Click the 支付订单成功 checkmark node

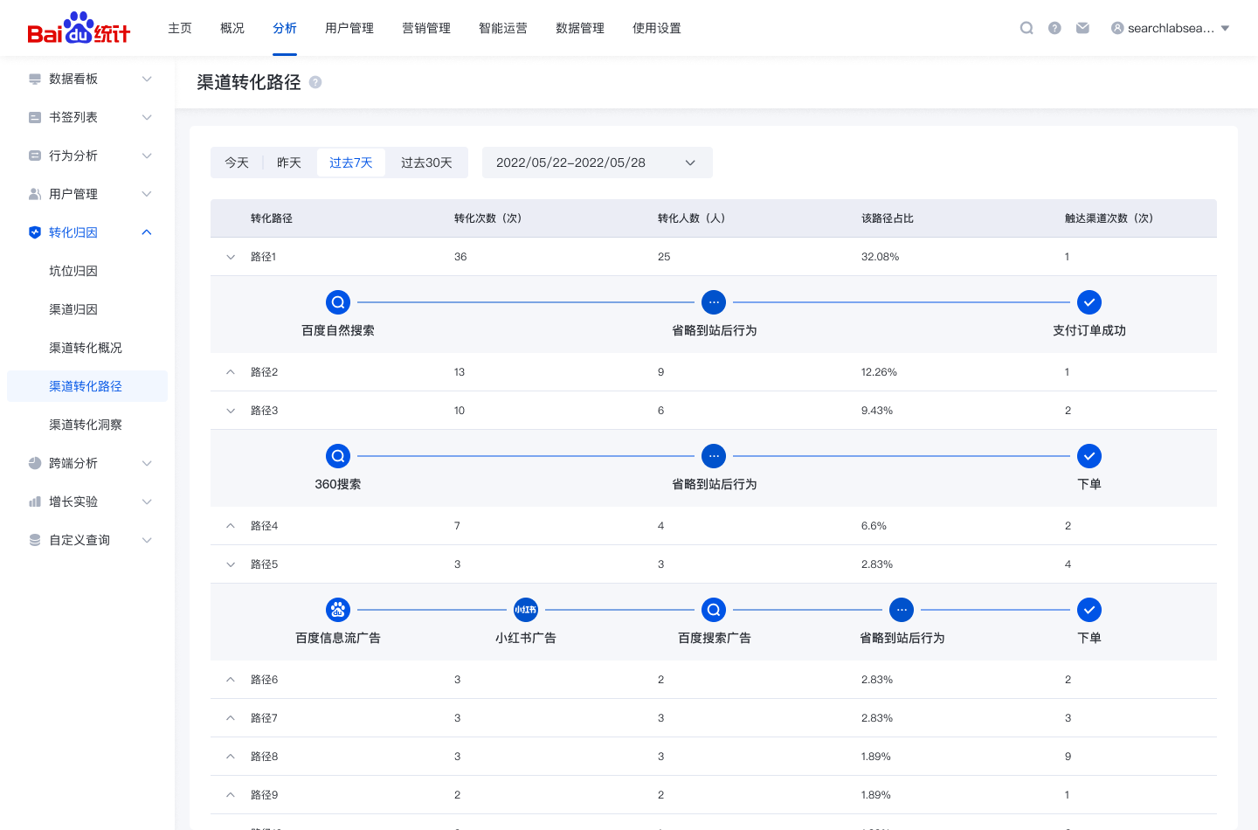point(1089,302)
